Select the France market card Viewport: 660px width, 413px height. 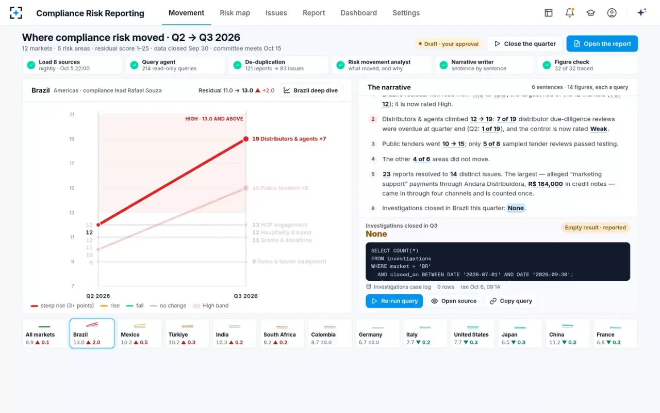pyautogui.click(x=615, y=333)
